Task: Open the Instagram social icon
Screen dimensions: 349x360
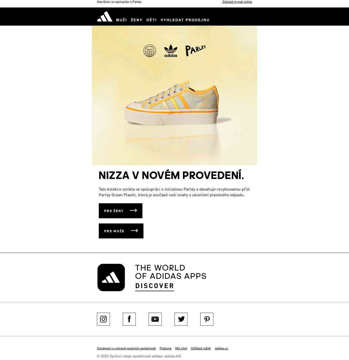Action: tap(103, 319)
